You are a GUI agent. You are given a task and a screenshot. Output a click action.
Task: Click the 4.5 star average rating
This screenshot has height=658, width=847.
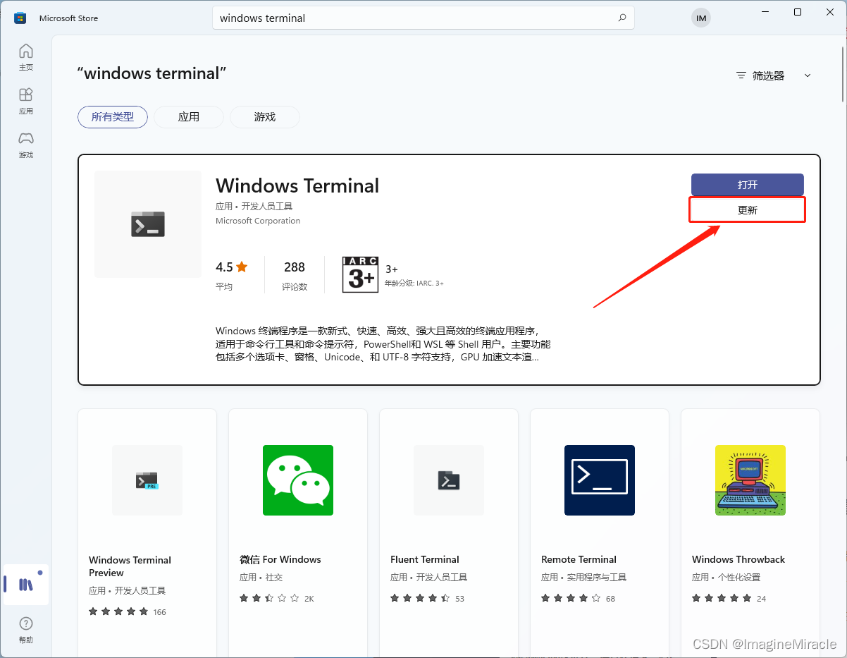point(232,267)
